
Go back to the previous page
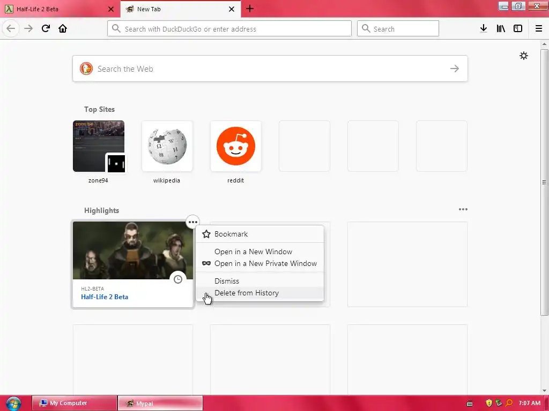pos(11,28)
